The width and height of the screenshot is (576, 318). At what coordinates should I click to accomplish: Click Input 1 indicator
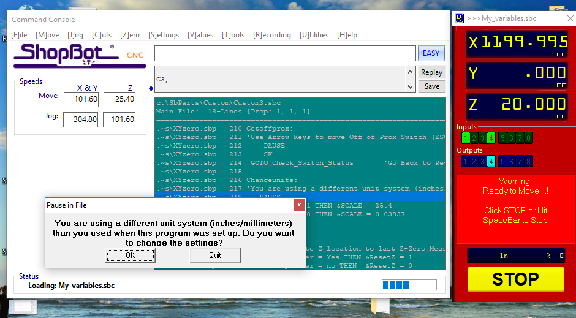coord(466,138)
